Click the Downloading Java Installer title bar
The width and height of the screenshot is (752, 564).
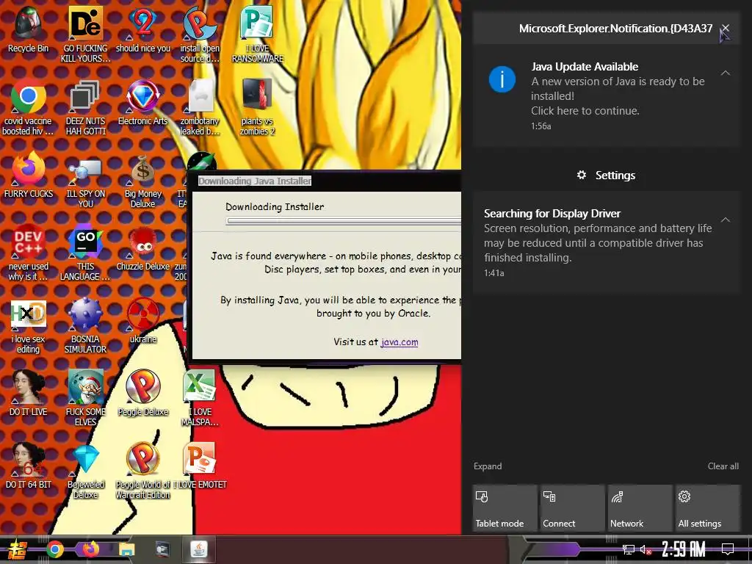point(324,181)
